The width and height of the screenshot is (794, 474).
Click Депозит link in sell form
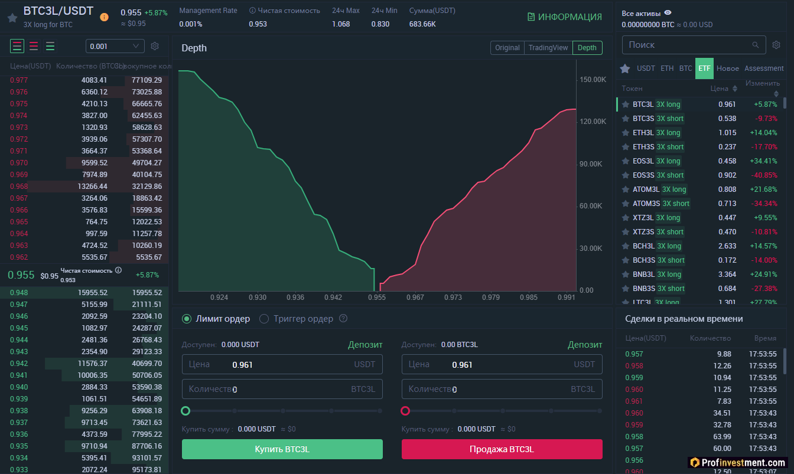(x=585, y=345)
